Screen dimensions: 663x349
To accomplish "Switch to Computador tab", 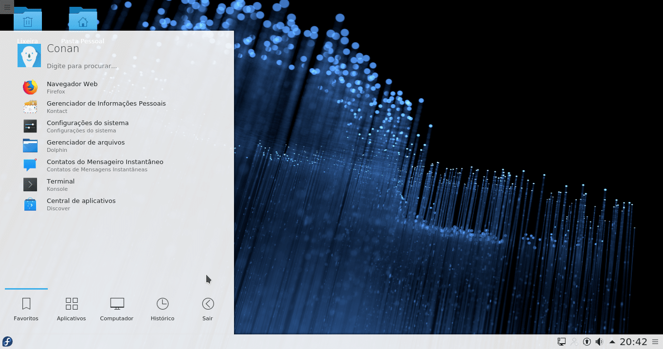I will (117, 310).
